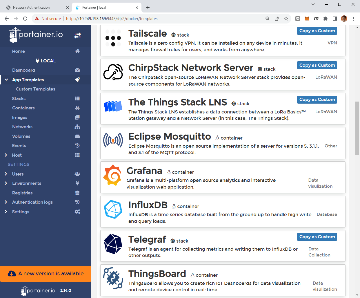Toggle sidebar collapse arrows icon
Screen dimensions: 360x298
pos(77,36)
